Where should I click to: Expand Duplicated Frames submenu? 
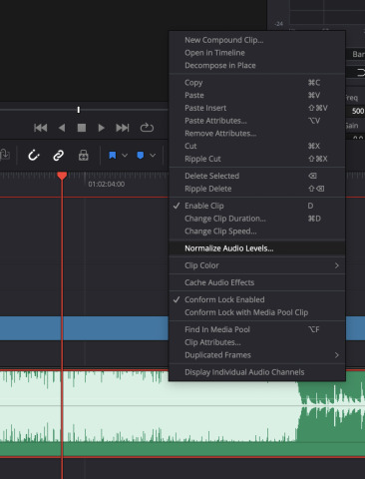pyautogui.click(x=257, y=355)
